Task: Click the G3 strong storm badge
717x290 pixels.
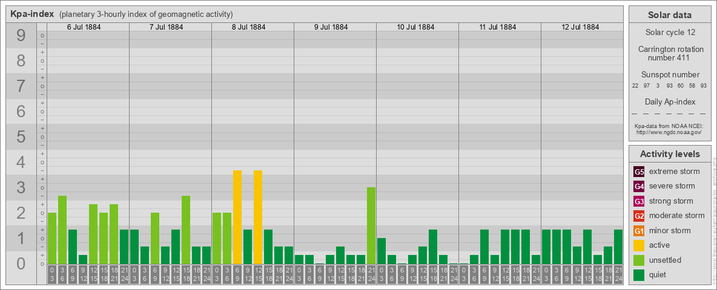Action: click(x=639, y=201)
